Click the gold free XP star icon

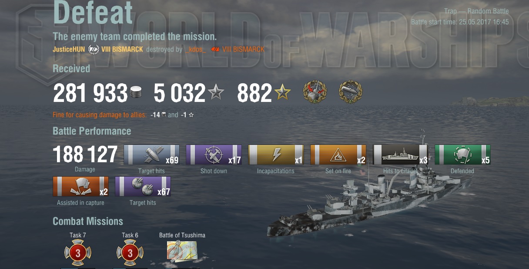point(283,92)
